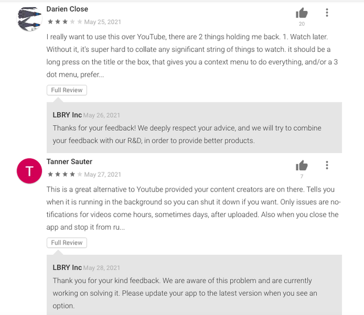Click the like count 20 under thumbs up

[x=302, y=24]
